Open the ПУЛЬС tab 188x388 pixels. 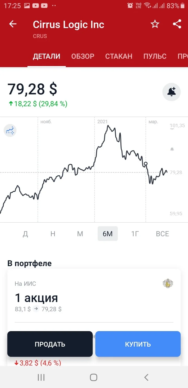tap(155, 56)
